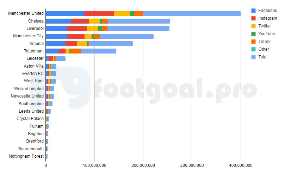Select Manchester United's red Instagram bar segment
This screenshot has width=285, height=176.
[99, 14]
